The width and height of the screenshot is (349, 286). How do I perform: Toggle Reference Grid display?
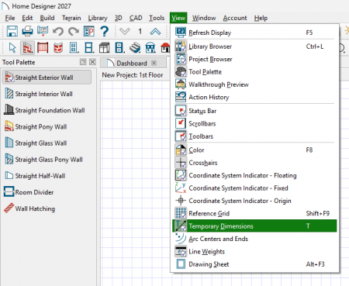(x=254, y=213)
